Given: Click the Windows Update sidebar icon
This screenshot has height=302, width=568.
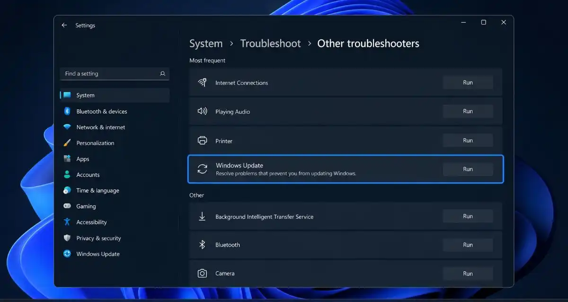Looking at the screenshot, I should 67,254.
